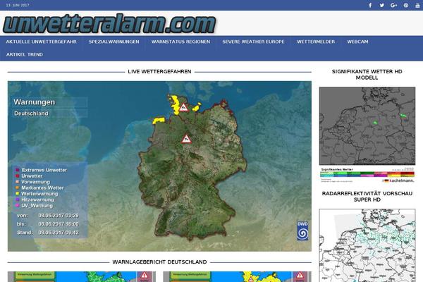Click Signifikantes Wetter color scale legend
This screenshot has width=423, height=282.
pyautogui.click(x=367, y=174)
